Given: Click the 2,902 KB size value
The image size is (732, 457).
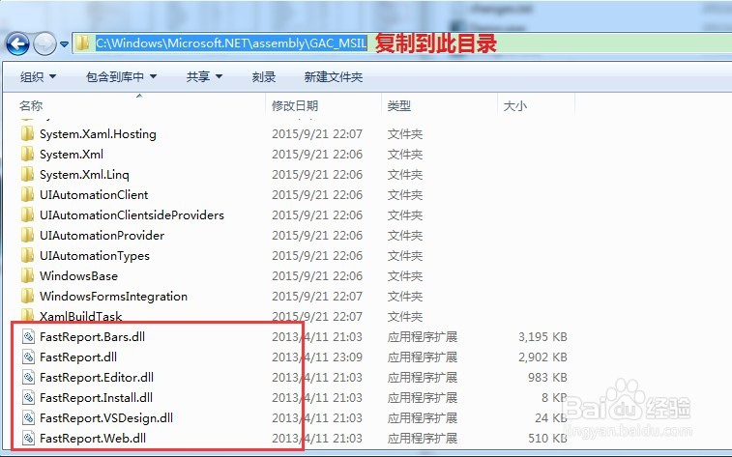Looking at the screenshot, I should tap(542, 357).
